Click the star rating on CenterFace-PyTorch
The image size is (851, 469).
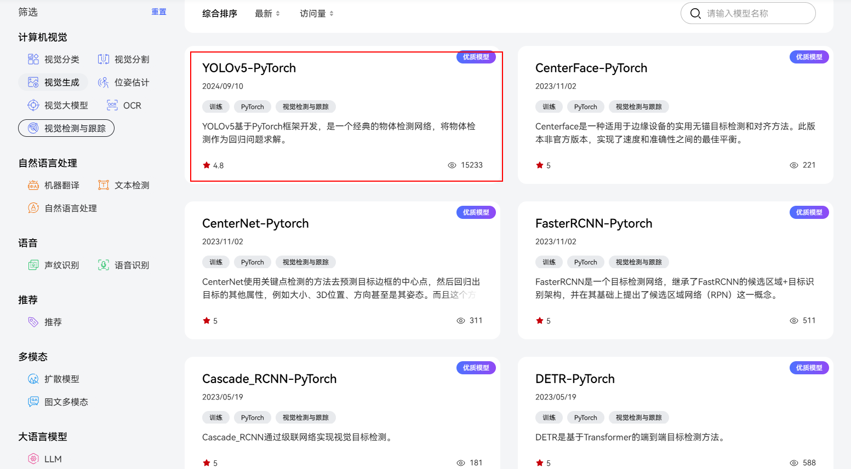click(544, 165)
